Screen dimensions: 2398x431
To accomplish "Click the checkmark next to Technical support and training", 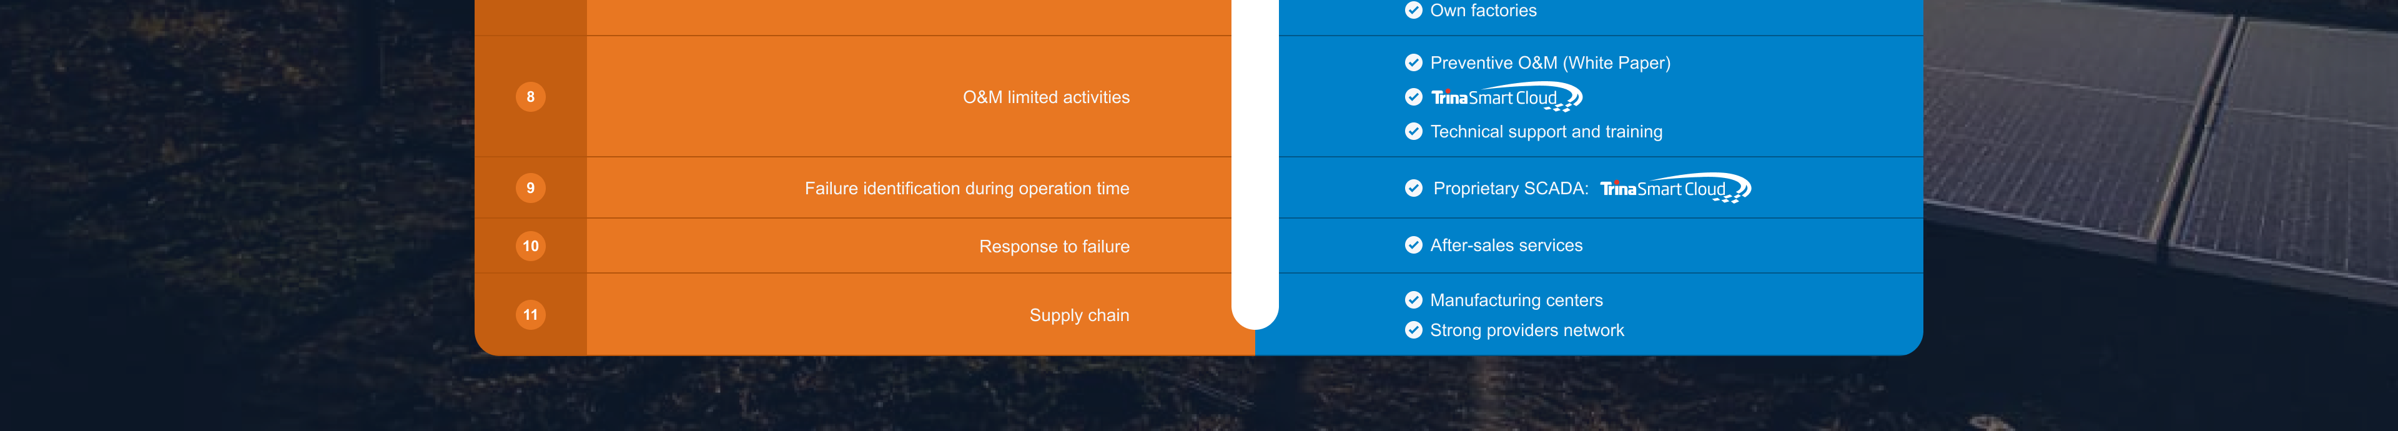I will pyautogui.click(x=1413, y=131).
